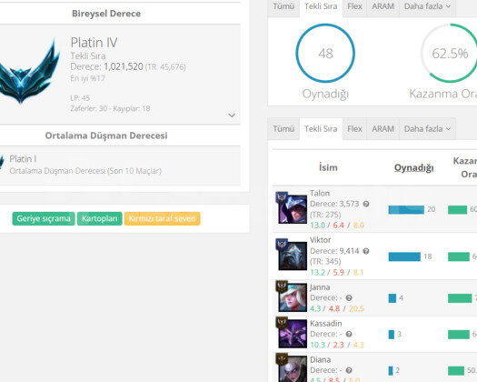Click Zaferler: 30 - Kayıplar: 18 text
477x382 pixels.
pos(110,109)
